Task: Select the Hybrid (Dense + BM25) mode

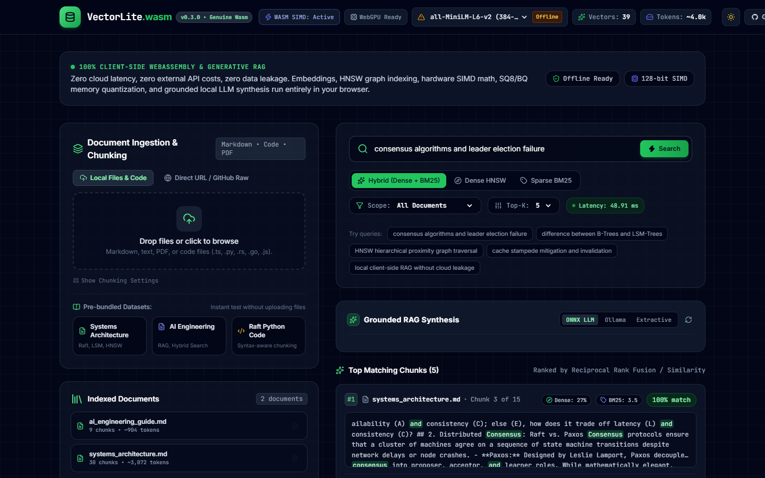Action: [399, 181]
